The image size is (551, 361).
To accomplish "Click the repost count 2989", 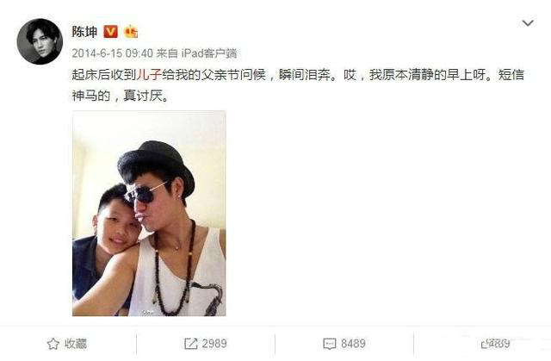I will pos(214,344).
